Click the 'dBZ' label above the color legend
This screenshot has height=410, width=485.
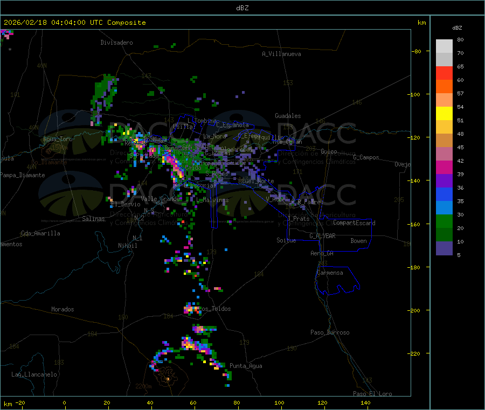tap(457, 28)
